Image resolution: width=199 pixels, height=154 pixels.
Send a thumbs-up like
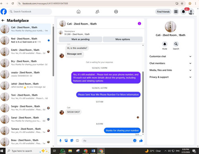point(141,141)
